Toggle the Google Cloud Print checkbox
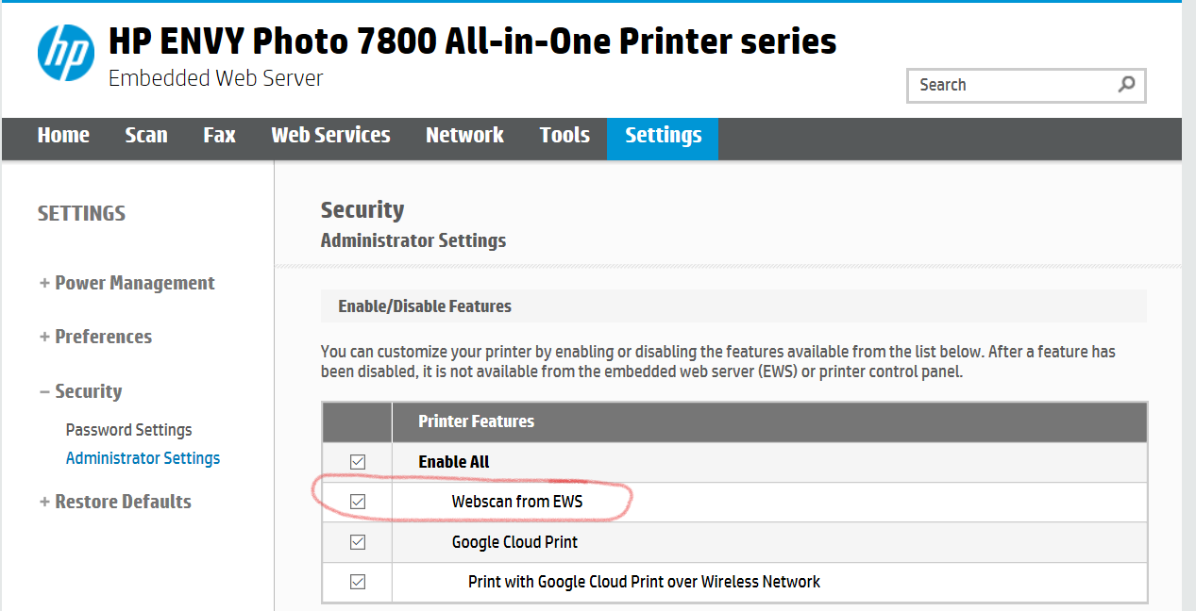 coord(358,542)
